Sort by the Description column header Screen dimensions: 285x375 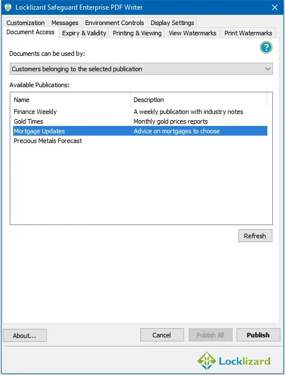(198, 100)
